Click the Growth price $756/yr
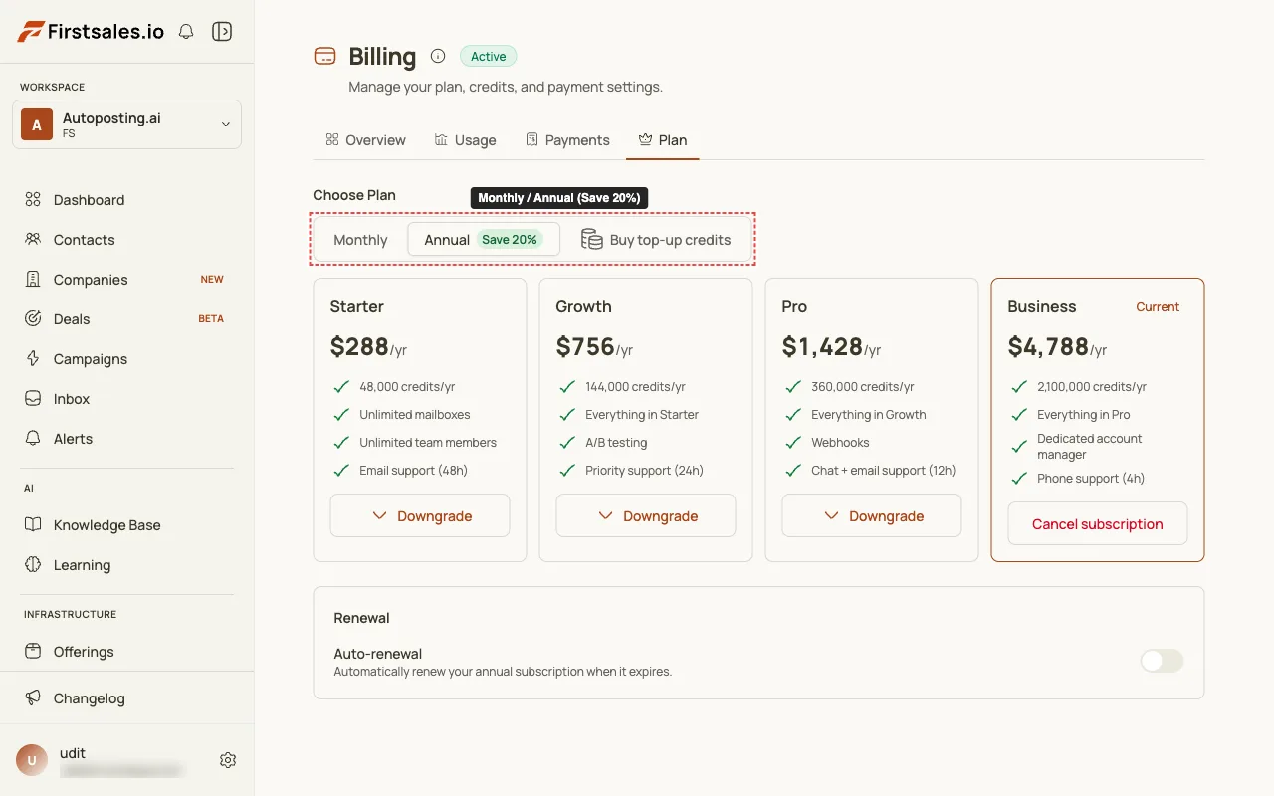Viewport: 1274px width, 796px height. pos(594,346)
